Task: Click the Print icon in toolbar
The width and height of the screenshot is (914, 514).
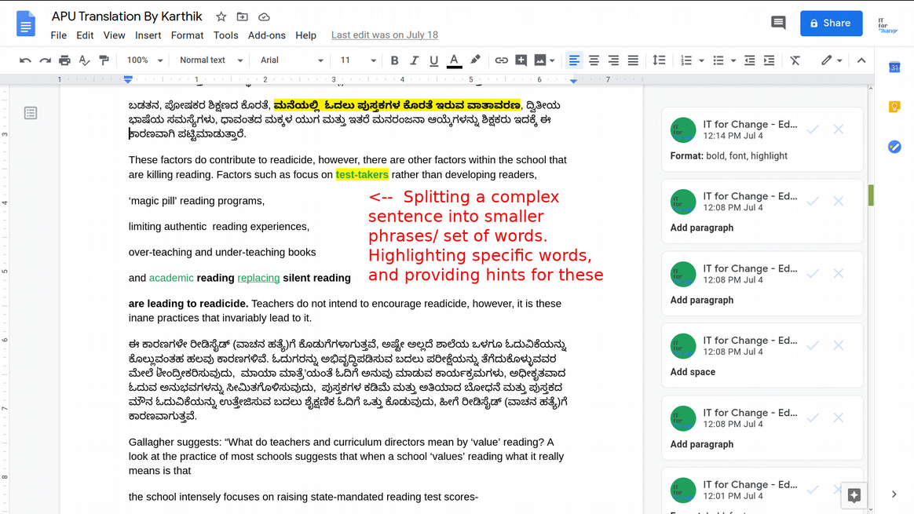Action: pyautogui.click(x=64, y=60)
